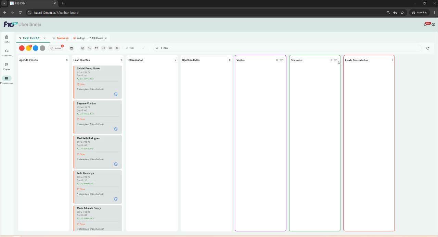Open the Gabriel Ferraz Nunes lead card
Viewport: 438px width, 237px height.
coord(98,82)
